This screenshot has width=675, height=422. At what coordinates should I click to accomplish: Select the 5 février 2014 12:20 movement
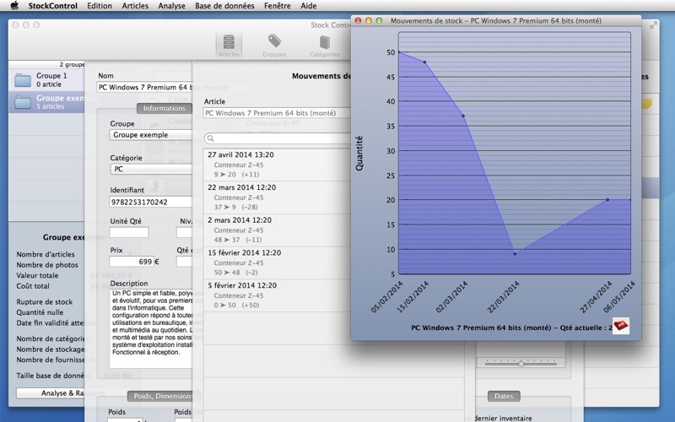click(278, 295)
